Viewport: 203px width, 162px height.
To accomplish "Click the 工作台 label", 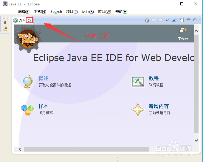I will (x=183, y=39).
